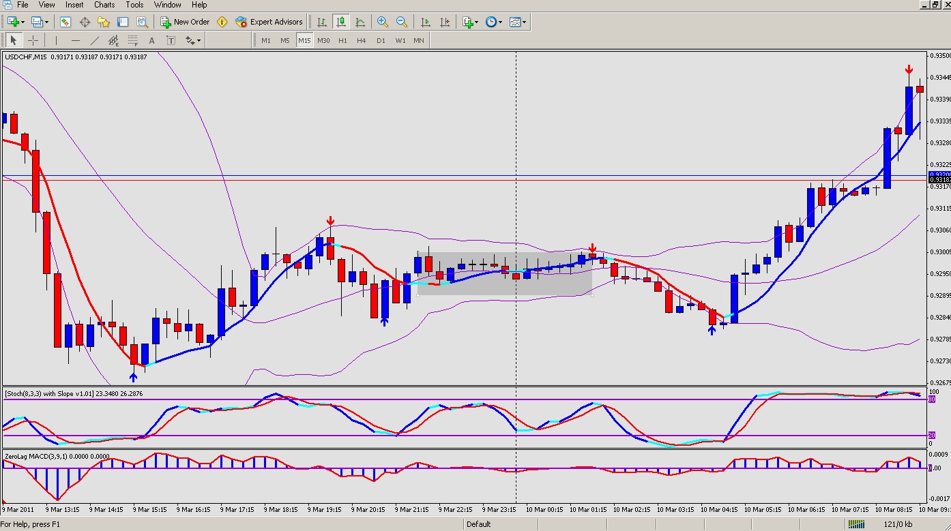Screen dimensions: 951x531
Task: Click the 'For Help, press F1' status text
Action: click(x=31, y=524)
